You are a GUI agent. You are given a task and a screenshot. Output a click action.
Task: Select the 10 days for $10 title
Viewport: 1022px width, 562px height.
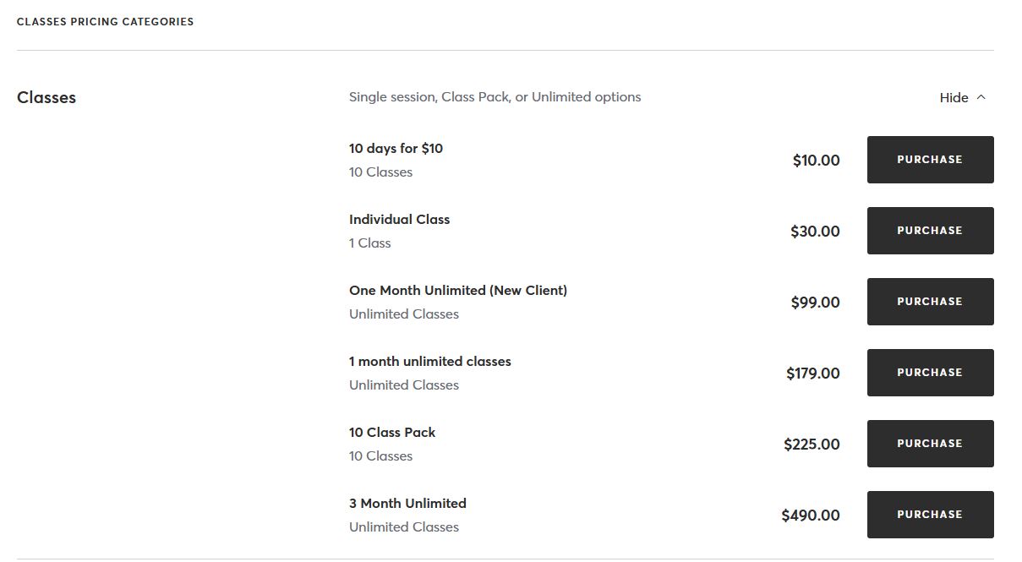[x=396, y=149]
